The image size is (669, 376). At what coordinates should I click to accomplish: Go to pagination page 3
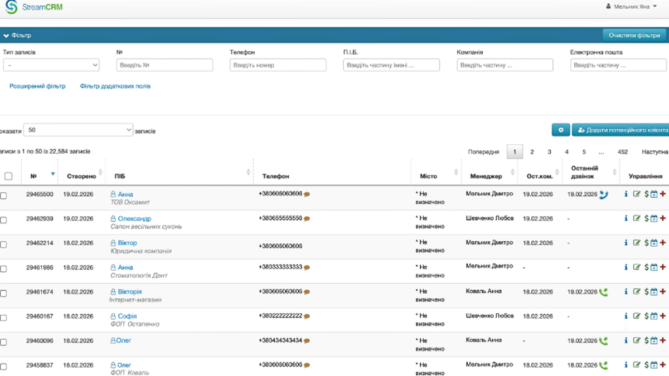tap(550, 152)
